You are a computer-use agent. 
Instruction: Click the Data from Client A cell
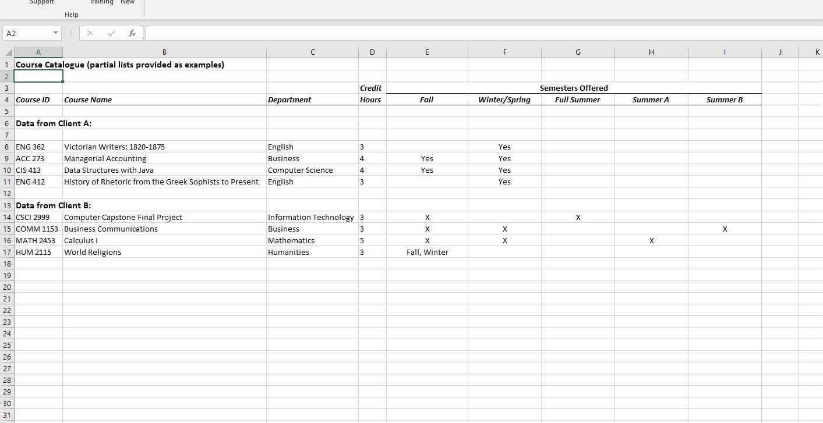pyautogui.click(x=38, y=123)
